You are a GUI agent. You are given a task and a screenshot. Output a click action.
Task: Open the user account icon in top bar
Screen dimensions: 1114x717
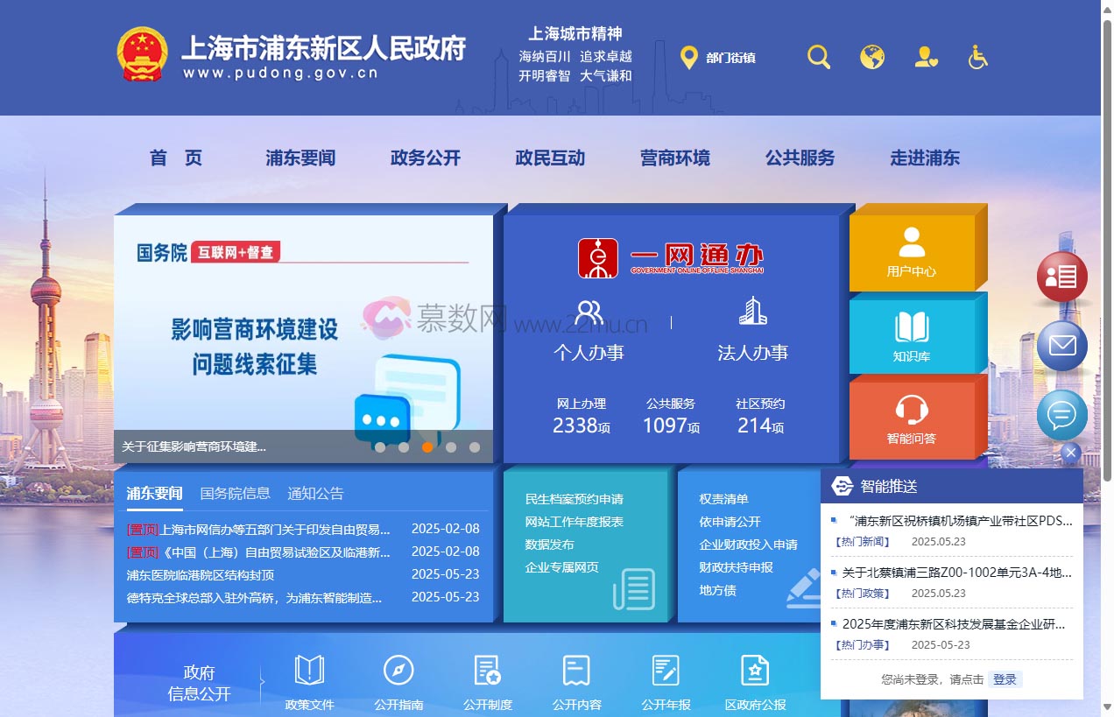(x=926, y=56)
